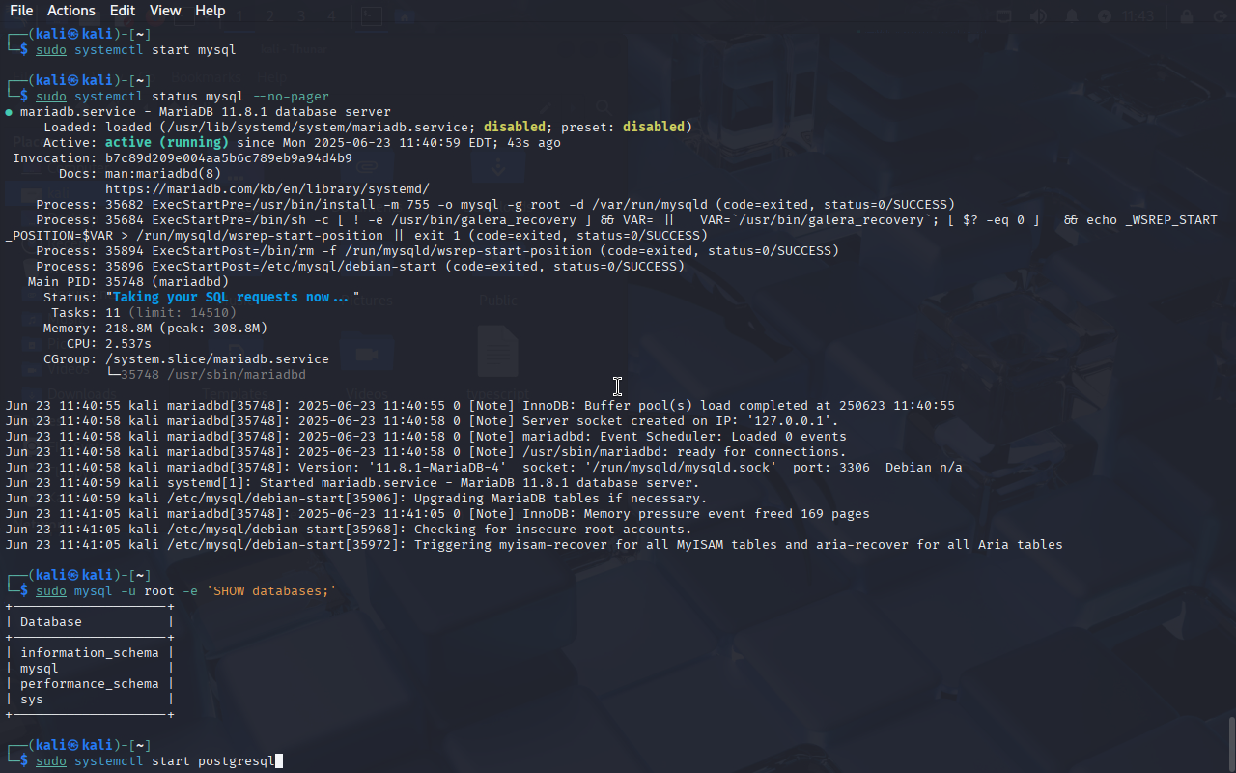Open the View menu
This screenshot has height=773, width=1236.
[x=165, y=11]
